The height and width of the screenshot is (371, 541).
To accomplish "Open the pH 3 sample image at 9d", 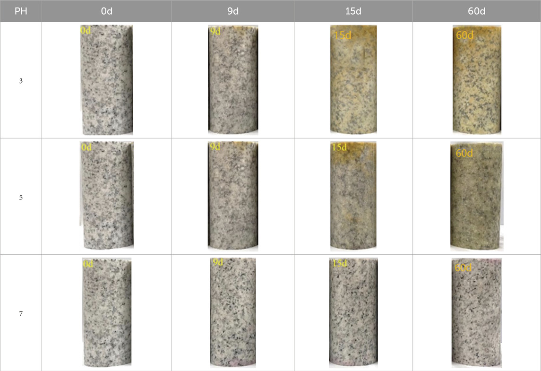I will pos(233,80).
